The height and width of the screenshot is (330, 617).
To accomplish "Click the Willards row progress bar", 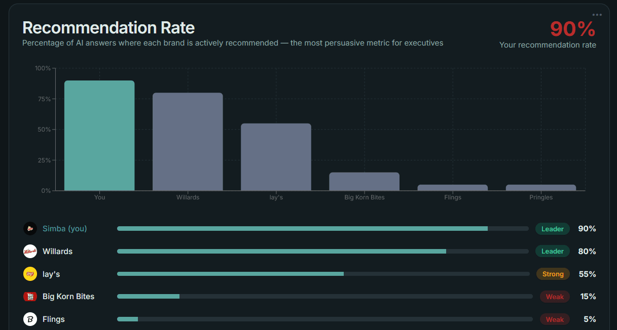I will pos(323,251).
